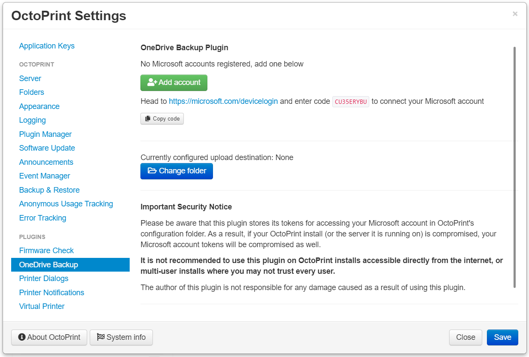Screen dimensions: 529x357
Task: Click the 'Currently configured upload destination: None' text
Action: [x=217, y=157]
